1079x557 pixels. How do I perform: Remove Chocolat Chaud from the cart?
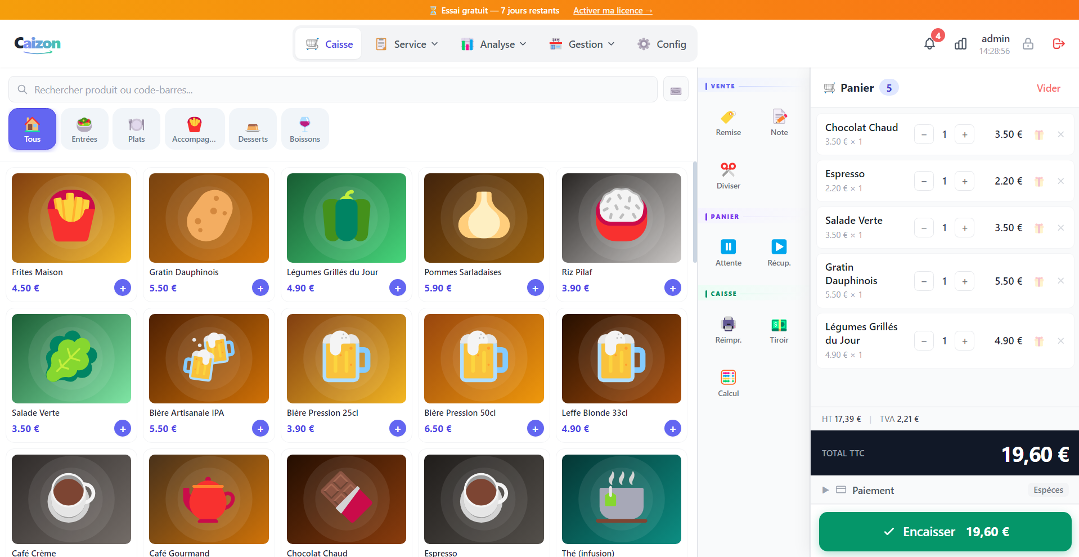coord(1060,134)
